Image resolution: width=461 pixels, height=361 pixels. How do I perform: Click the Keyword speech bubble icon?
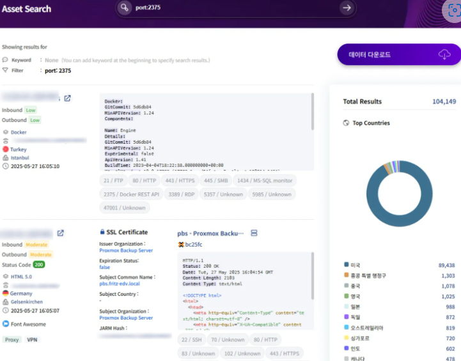tap(5, 59)
